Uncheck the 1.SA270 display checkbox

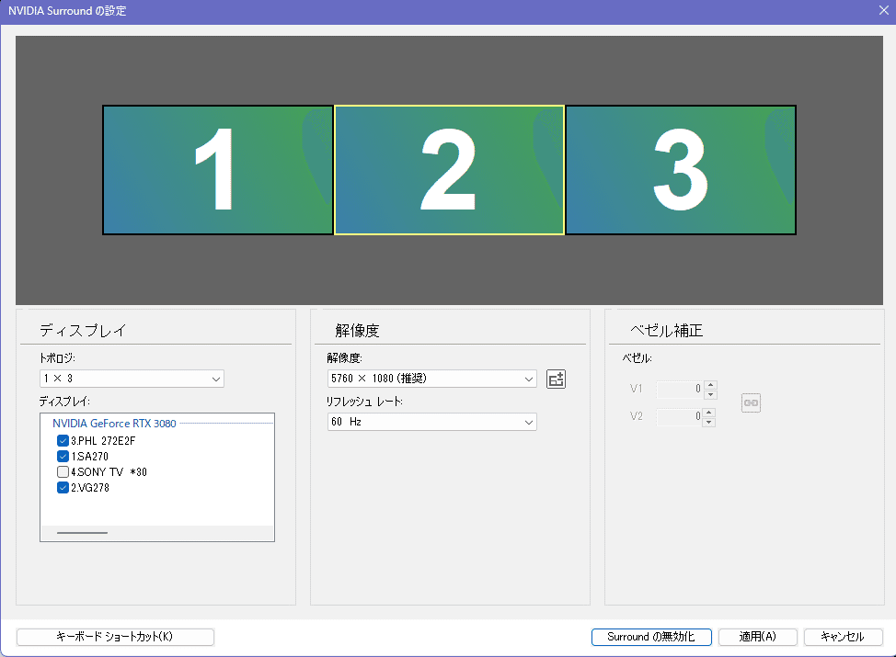pos(63,456)
